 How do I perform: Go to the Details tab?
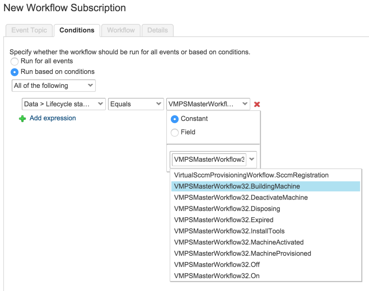tap(157, 30)
